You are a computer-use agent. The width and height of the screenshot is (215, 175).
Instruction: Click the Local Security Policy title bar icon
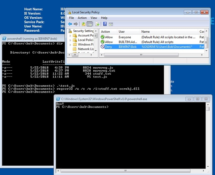(x=69, y=12)
